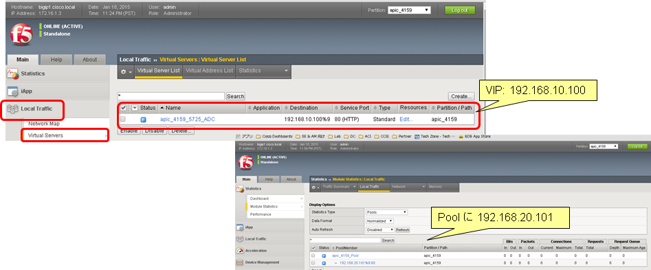This screenshot has height=270, width=651.
Task: Expand Traffic Summary tab dropdown arrow
Action: coord(355,187)
